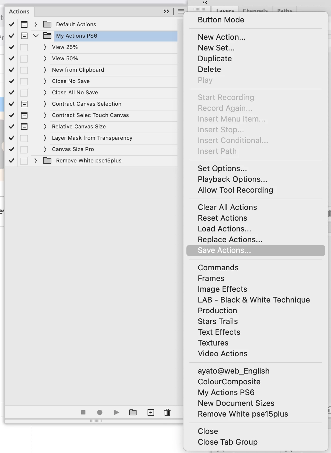Toggle Close All No Save checkmark
Screen dimensions: 331x453
pyautogui.click(x=12, y=92)
